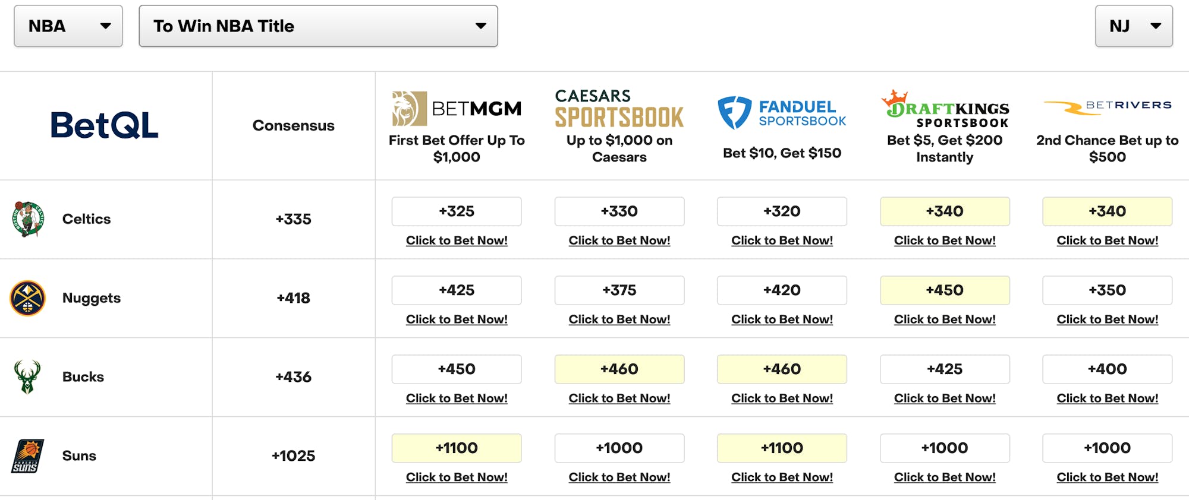Click the FanDuel Sportsbook logo
The image size is (1189, 500).
pyautogui.click(x=782, y=113)
